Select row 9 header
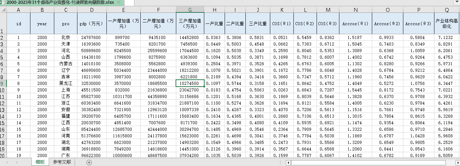The width and height of the screenshot is (460, 166). (x=3, y=83)
